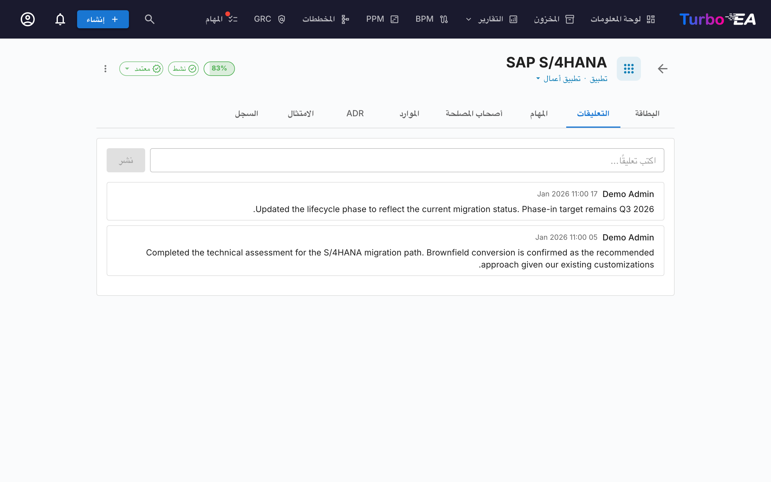
Task: Open the الامتثال compliance tab
Action: pyautogui.click(x=301, y=114)
